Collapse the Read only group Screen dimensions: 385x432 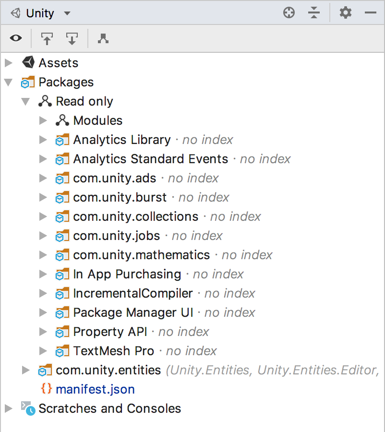(25, 101)
